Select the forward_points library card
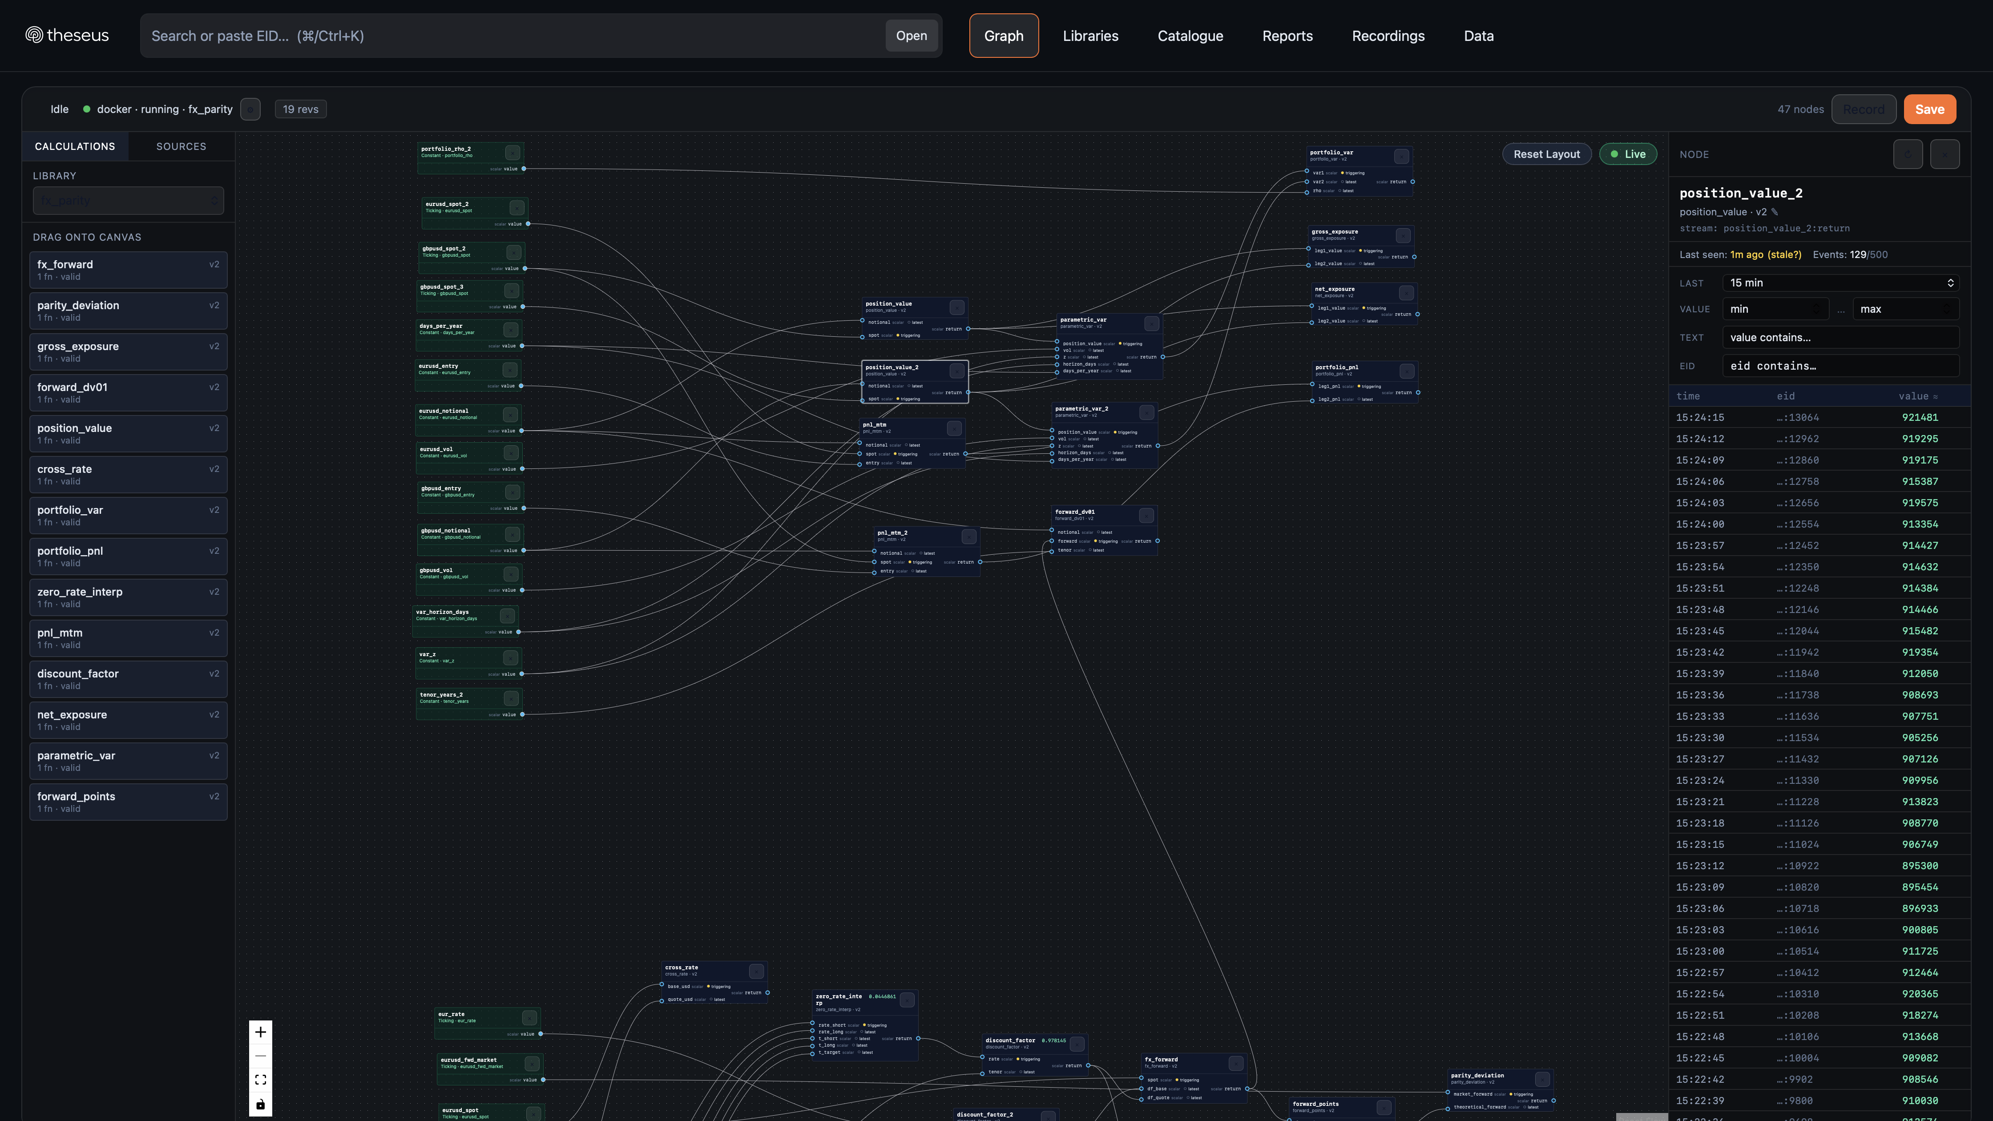The image size is (1993, 1121). tap(129, 802)
